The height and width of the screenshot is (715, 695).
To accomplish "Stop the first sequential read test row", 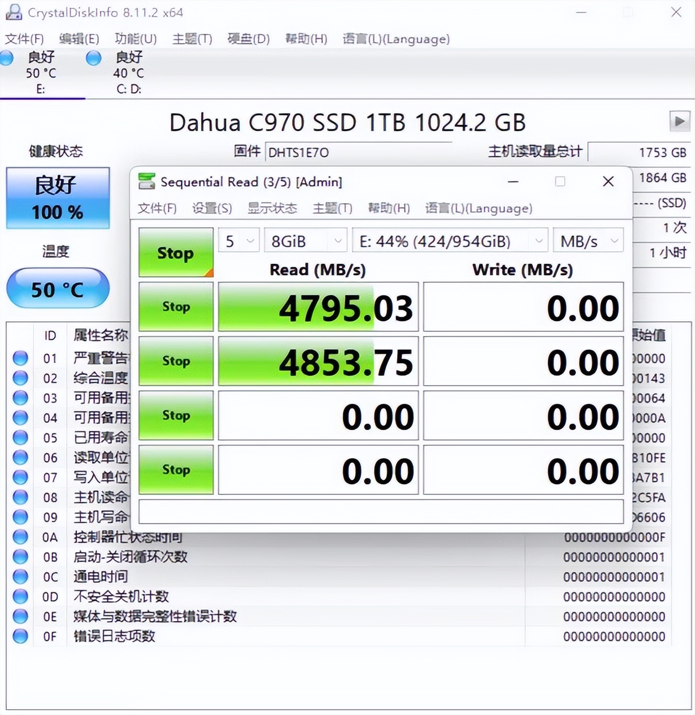I will (x=176, y=307).
